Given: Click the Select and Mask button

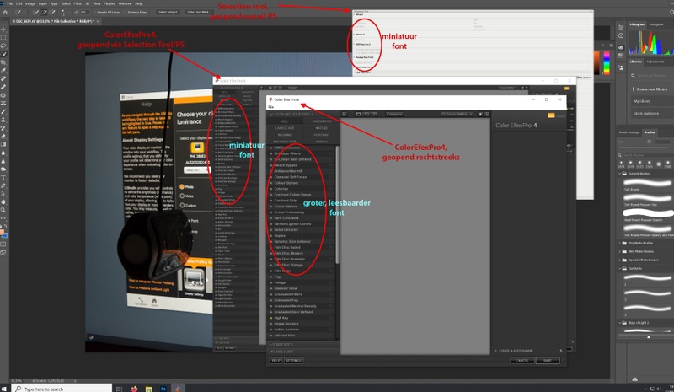Looking at the screenshot, I should click(x=199, y=12).
